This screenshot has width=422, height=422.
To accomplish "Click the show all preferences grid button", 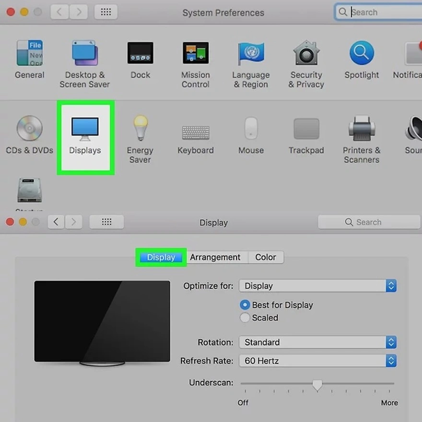I will click(x=106, y=12).
